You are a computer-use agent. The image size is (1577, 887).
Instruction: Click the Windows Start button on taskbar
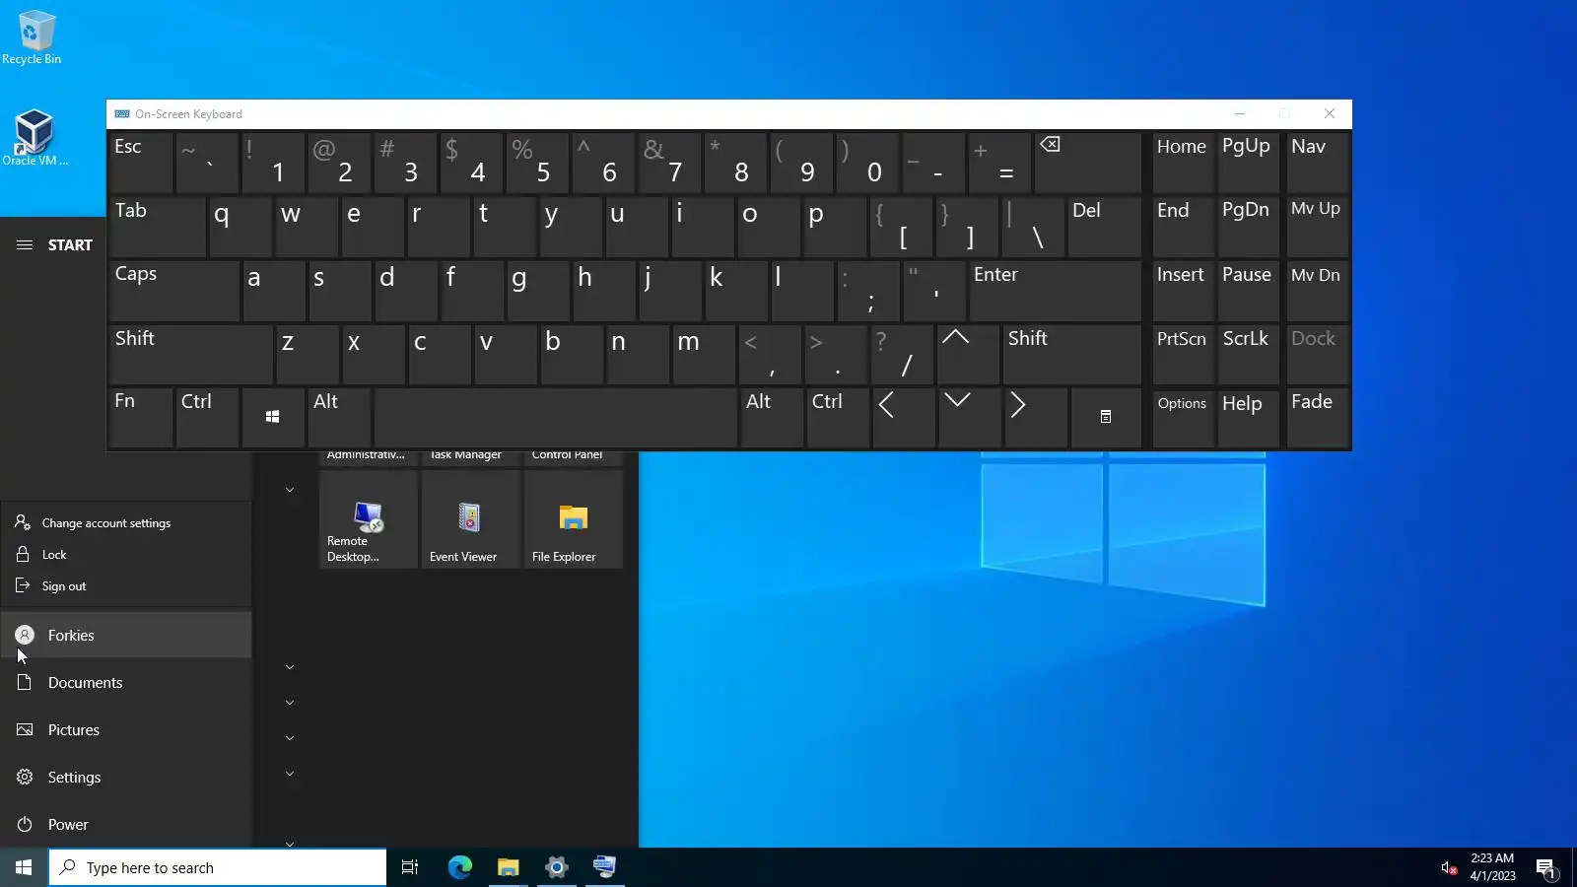(x=24, y=867)
